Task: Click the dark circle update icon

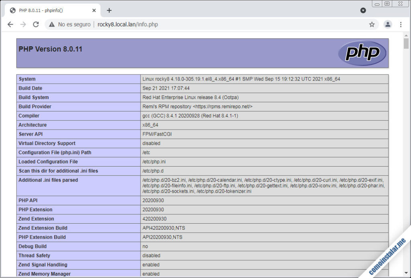Action: point(363,10)
